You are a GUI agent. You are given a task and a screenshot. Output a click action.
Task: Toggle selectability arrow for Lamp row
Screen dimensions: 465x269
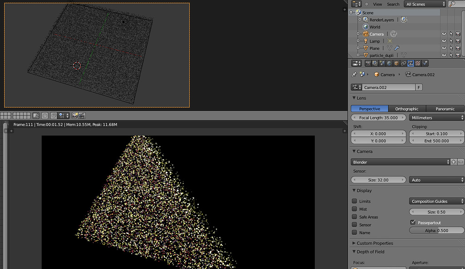[x=451, y=41]
